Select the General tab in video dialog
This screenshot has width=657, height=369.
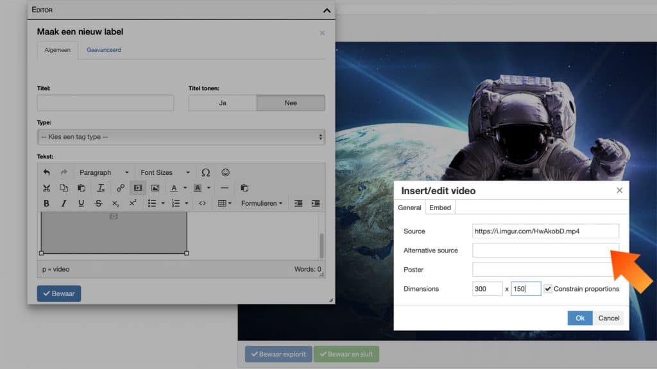click(x=409, y=208)
